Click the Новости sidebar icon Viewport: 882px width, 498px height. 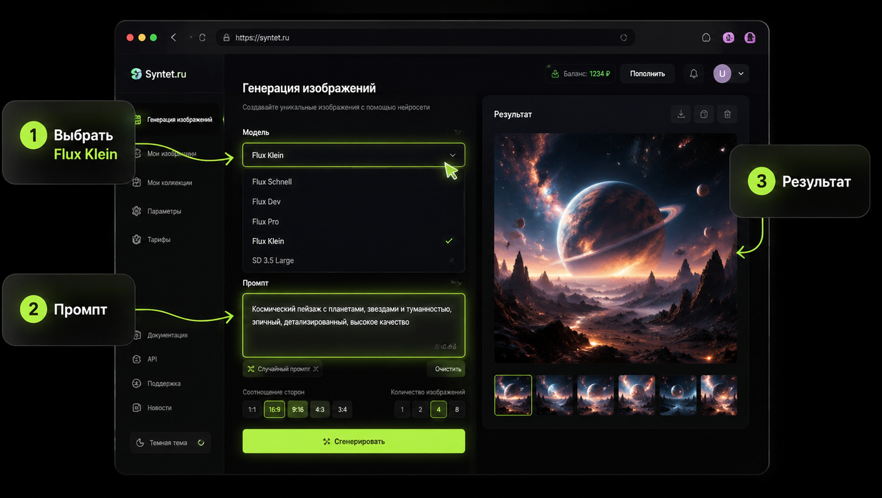pos(136,408)
